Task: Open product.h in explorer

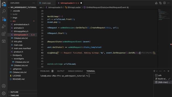Action: click(22, 52)
